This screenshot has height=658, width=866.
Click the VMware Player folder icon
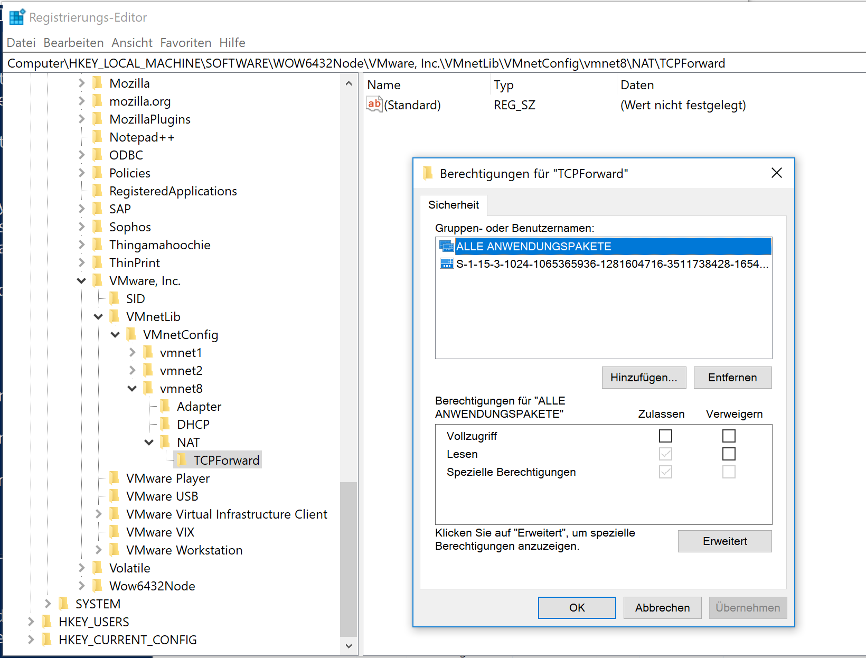point(114,478)
